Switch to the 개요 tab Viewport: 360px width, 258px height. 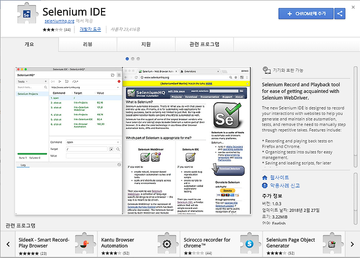point(29,44)
